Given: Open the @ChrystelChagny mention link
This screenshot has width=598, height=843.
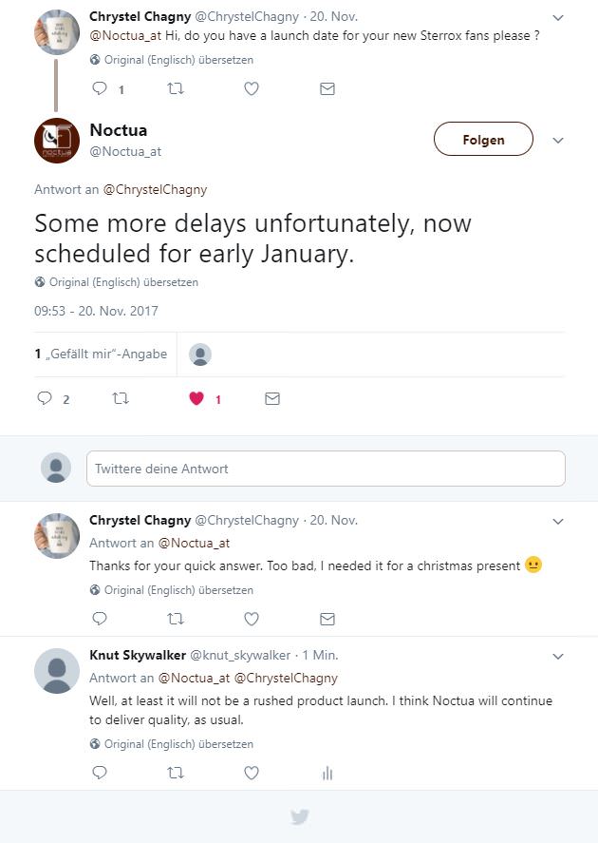Looking at the screenshot, I should tap(155, 189).
